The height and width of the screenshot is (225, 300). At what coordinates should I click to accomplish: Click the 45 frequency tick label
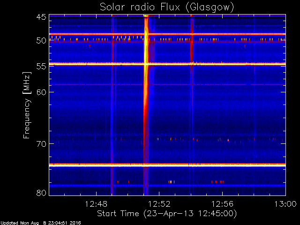tap(41, 17)
